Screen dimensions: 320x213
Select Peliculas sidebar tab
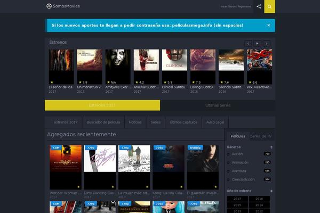click(x=238, y=136)
